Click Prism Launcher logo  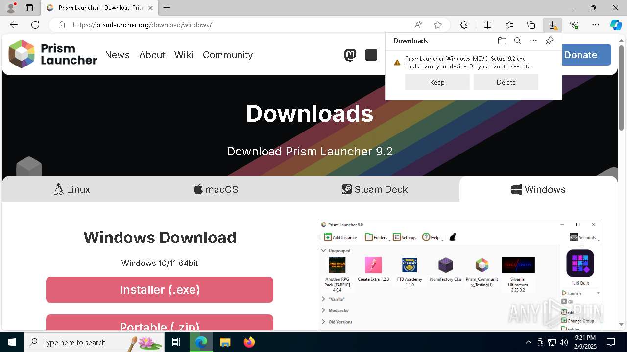[53, 54]
